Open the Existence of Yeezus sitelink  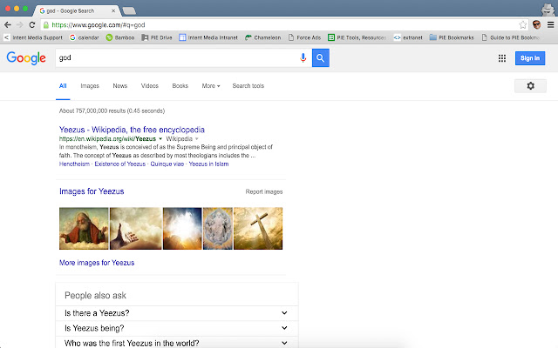tap(120, 164)
